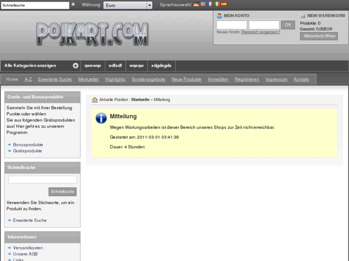
Task: Click Anmelden in navigation bar
Action: [218, 79]
